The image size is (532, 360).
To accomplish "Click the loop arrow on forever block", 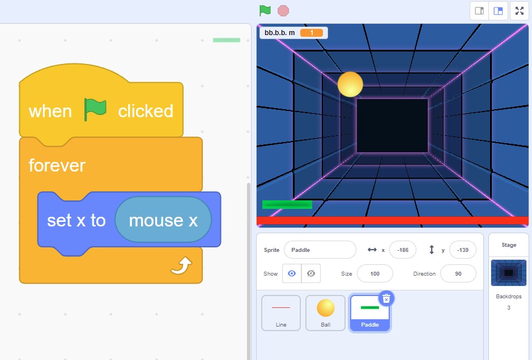I will click(x=181, y=265).
